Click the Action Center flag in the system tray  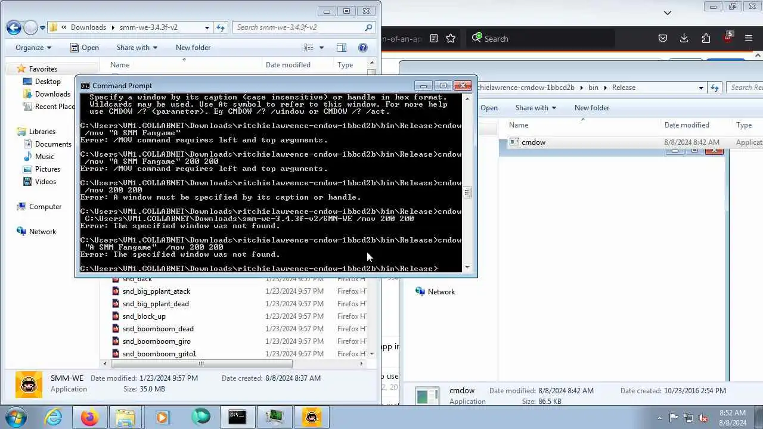674,418
